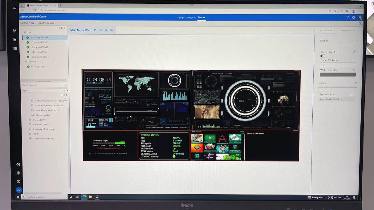Screen dimensions: 374x210
Task: Select the CCTV Layout item
Action: [39, 120]
